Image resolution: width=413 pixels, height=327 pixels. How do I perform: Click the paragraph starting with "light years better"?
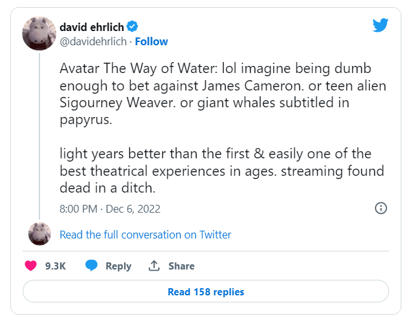pyautogui.click(x=220, y=171)
